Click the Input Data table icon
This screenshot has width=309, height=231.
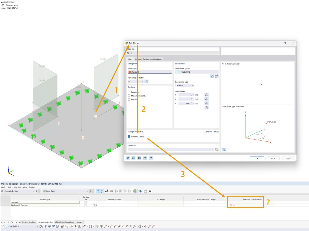(44, 191)
